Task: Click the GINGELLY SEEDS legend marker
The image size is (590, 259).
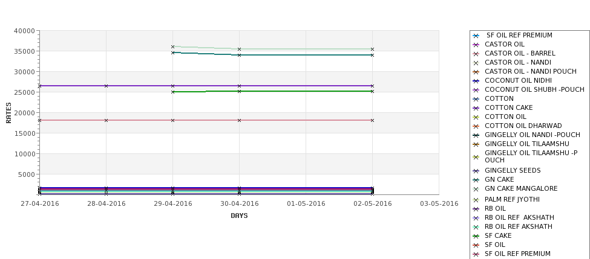Action: (476, 171)
